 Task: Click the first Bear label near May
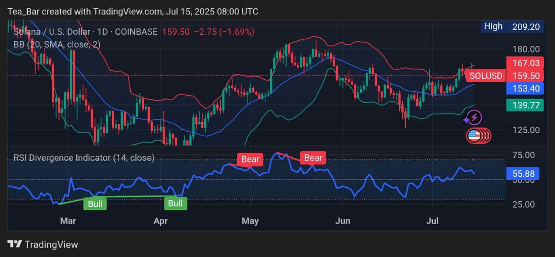click(x=250, y=159)
